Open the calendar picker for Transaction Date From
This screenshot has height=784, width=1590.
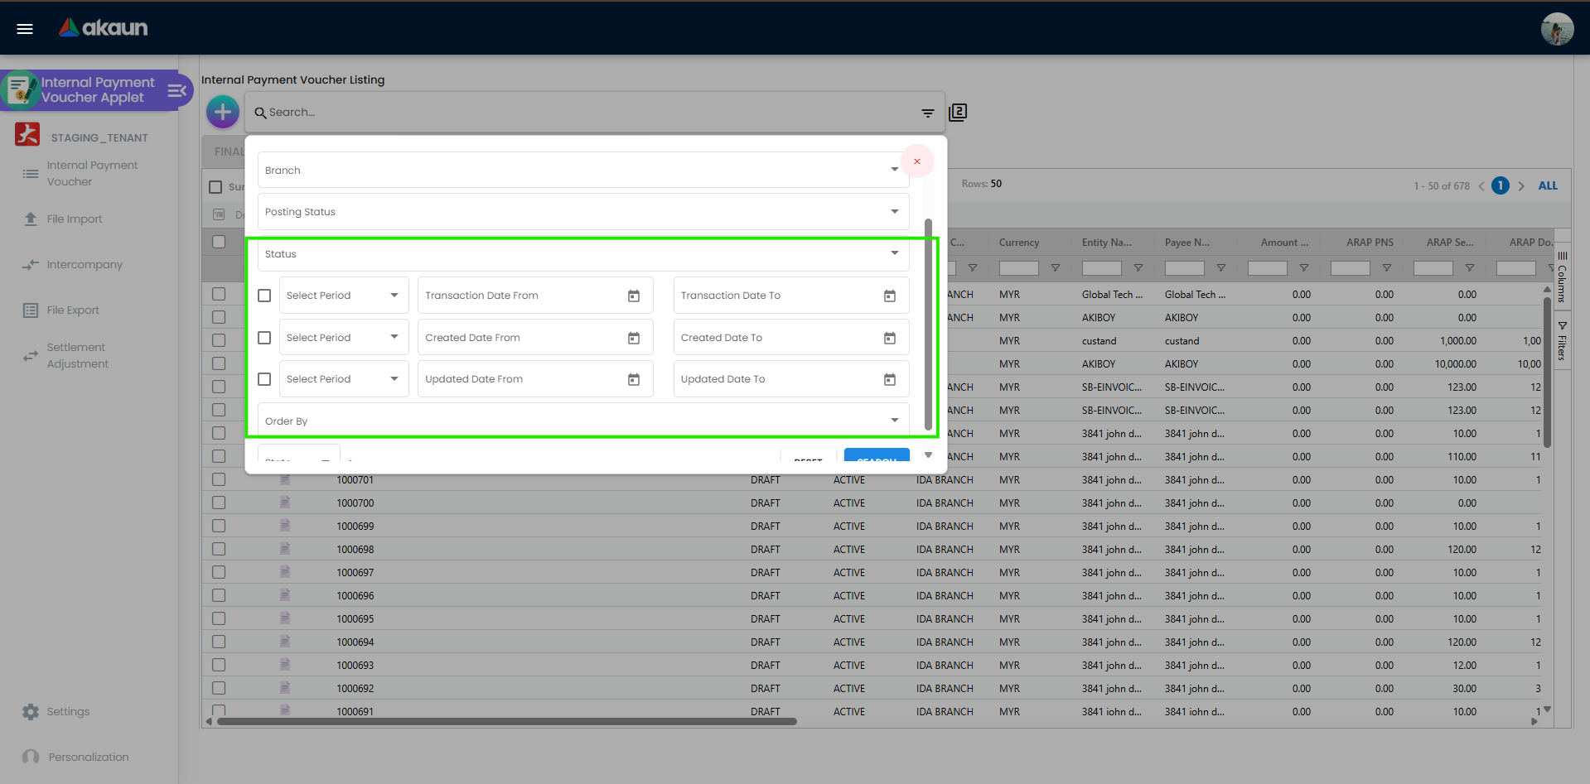click(634, 295)
